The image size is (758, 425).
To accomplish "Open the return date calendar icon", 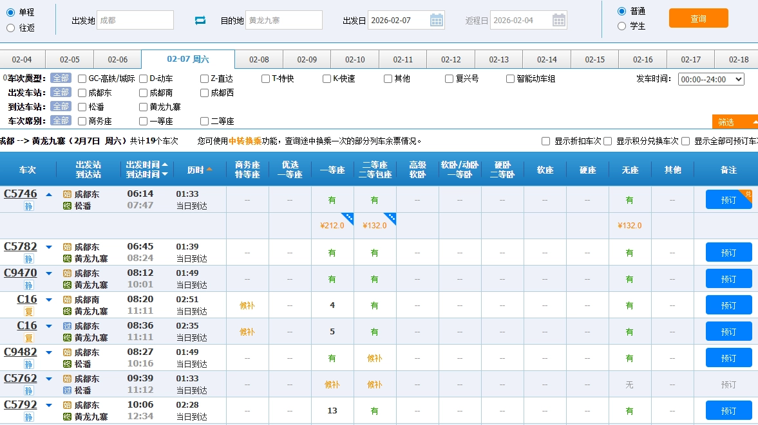I will pyautogui.click(x=559, y=19).
